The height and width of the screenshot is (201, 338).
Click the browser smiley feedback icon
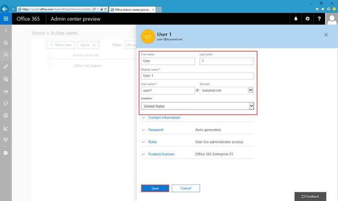pos(334,9)
